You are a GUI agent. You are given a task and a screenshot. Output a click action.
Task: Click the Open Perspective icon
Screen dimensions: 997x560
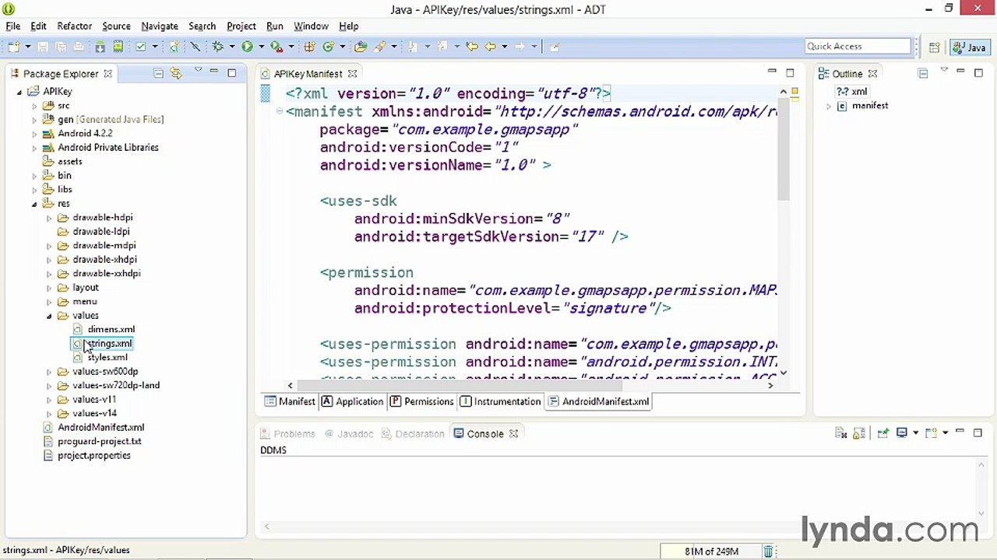point(934,47)
